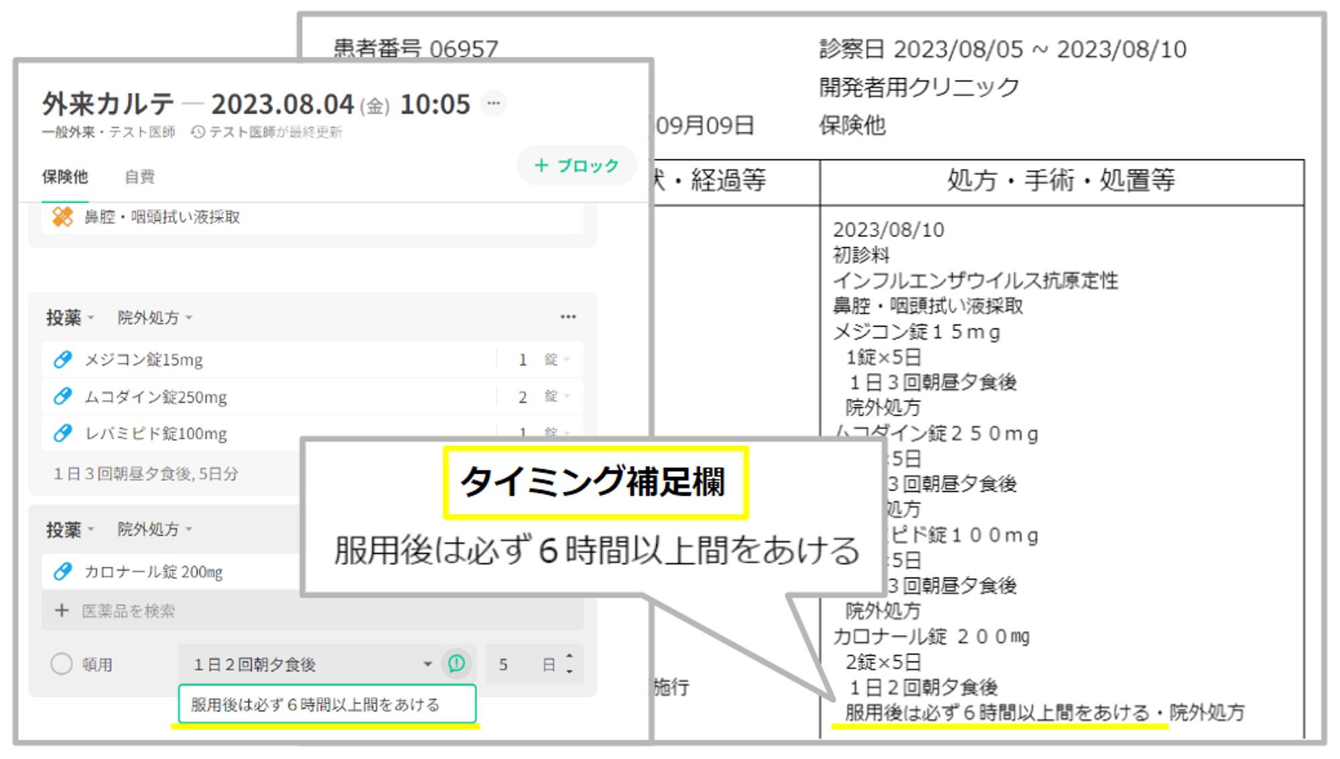
Task: Click the bandage icon for 鼻腔・咽頭拭い液採取
Action: pyautogui.click(x=62, y=217)
